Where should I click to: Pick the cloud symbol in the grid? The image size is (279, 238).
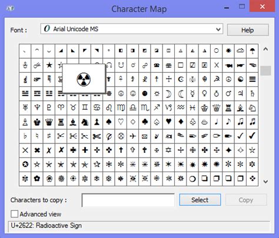click(240, 51)
